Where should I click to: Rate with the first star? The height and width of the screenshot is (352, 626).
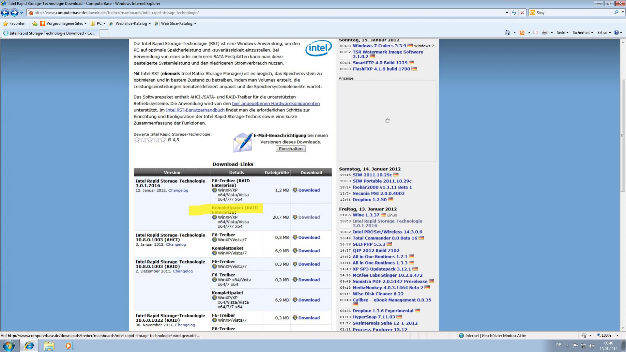coord(137,140)
